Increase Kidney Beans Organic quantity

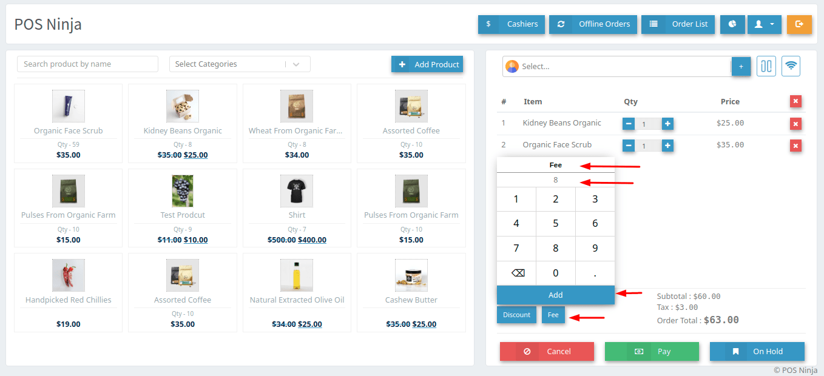(x=667, y=124)
